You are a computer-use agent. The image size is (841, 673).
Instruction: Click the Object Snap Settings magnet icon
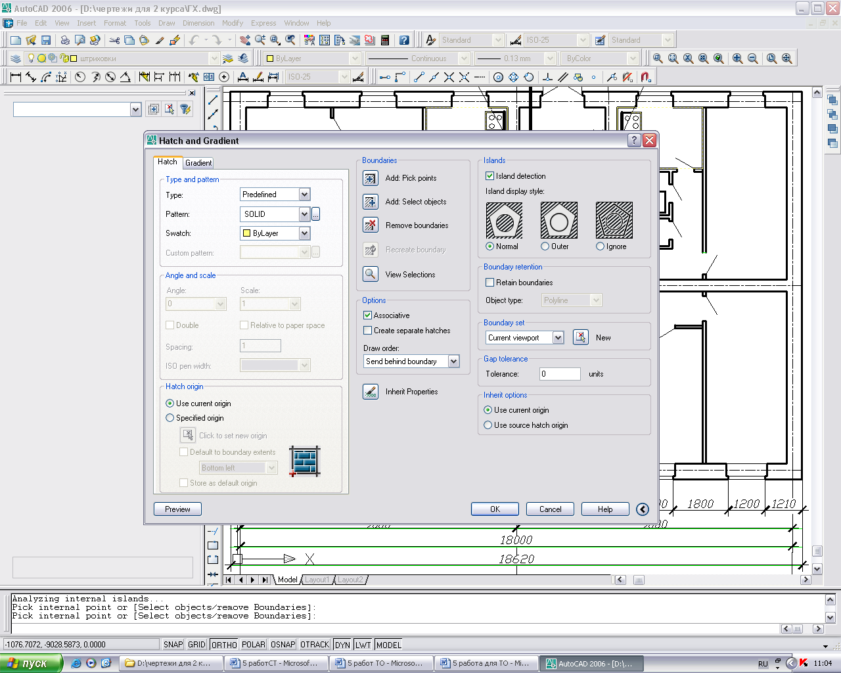pyautogui.click(x=646, y=77)
